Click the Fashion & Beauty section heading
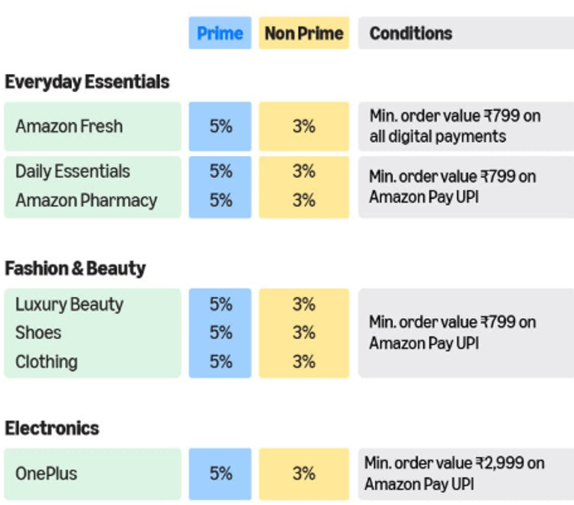The width and height of the screenshot is (574, 505). pyautogui.click(x=75, y=268)
